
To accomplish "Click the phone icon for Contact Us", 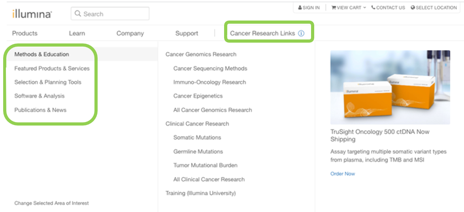I will [x=373, y=8].
